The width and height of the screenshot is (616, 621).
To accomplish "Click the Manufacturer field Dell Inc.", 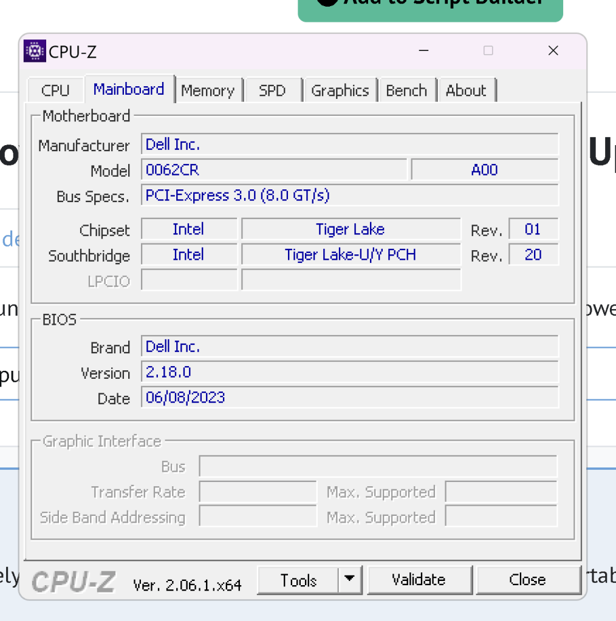I will pos(350,144).
